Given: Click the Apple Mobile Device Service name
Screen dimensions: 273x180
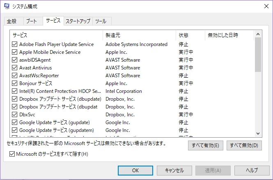Looking at the screenshot, I should pos(50,52).
